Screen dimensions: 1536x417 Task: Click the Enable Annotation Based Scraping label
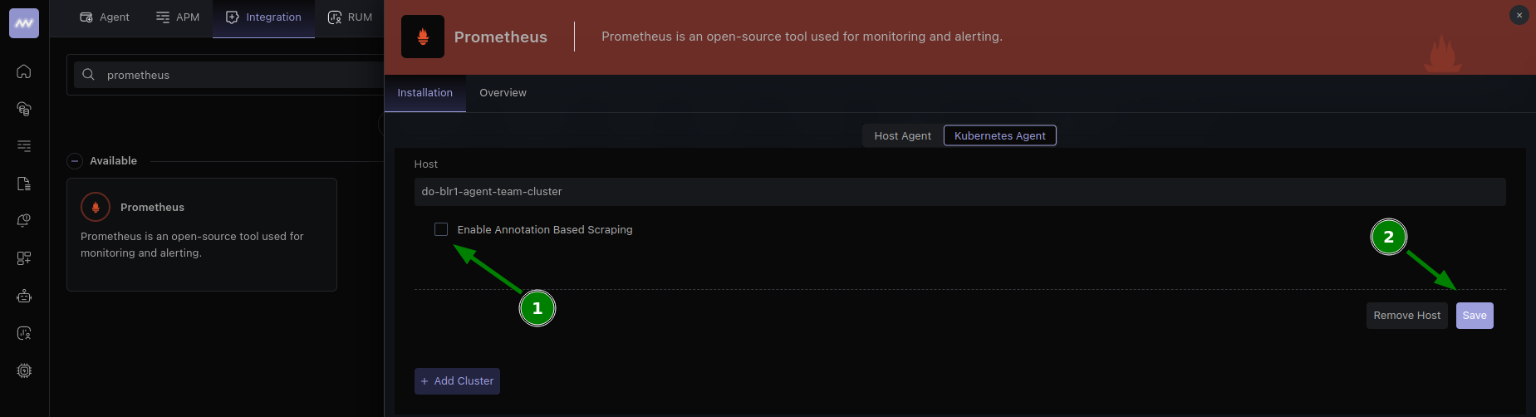pos(545,230)
